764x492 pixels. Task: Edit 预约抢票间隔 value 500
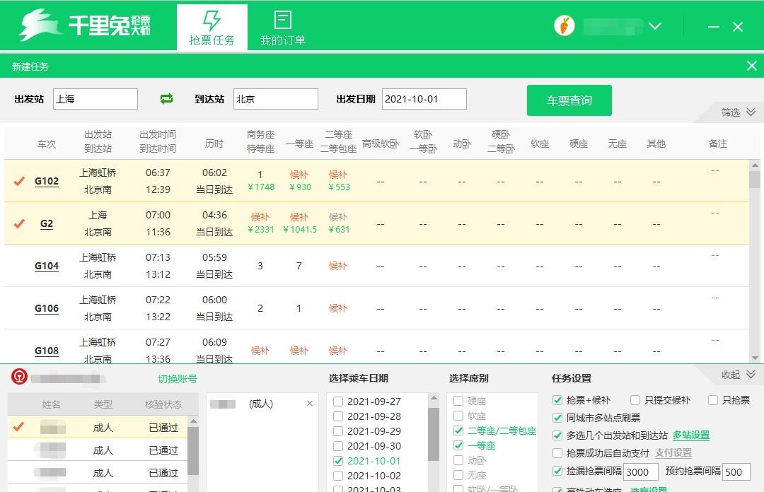click(x=736, y=472)
